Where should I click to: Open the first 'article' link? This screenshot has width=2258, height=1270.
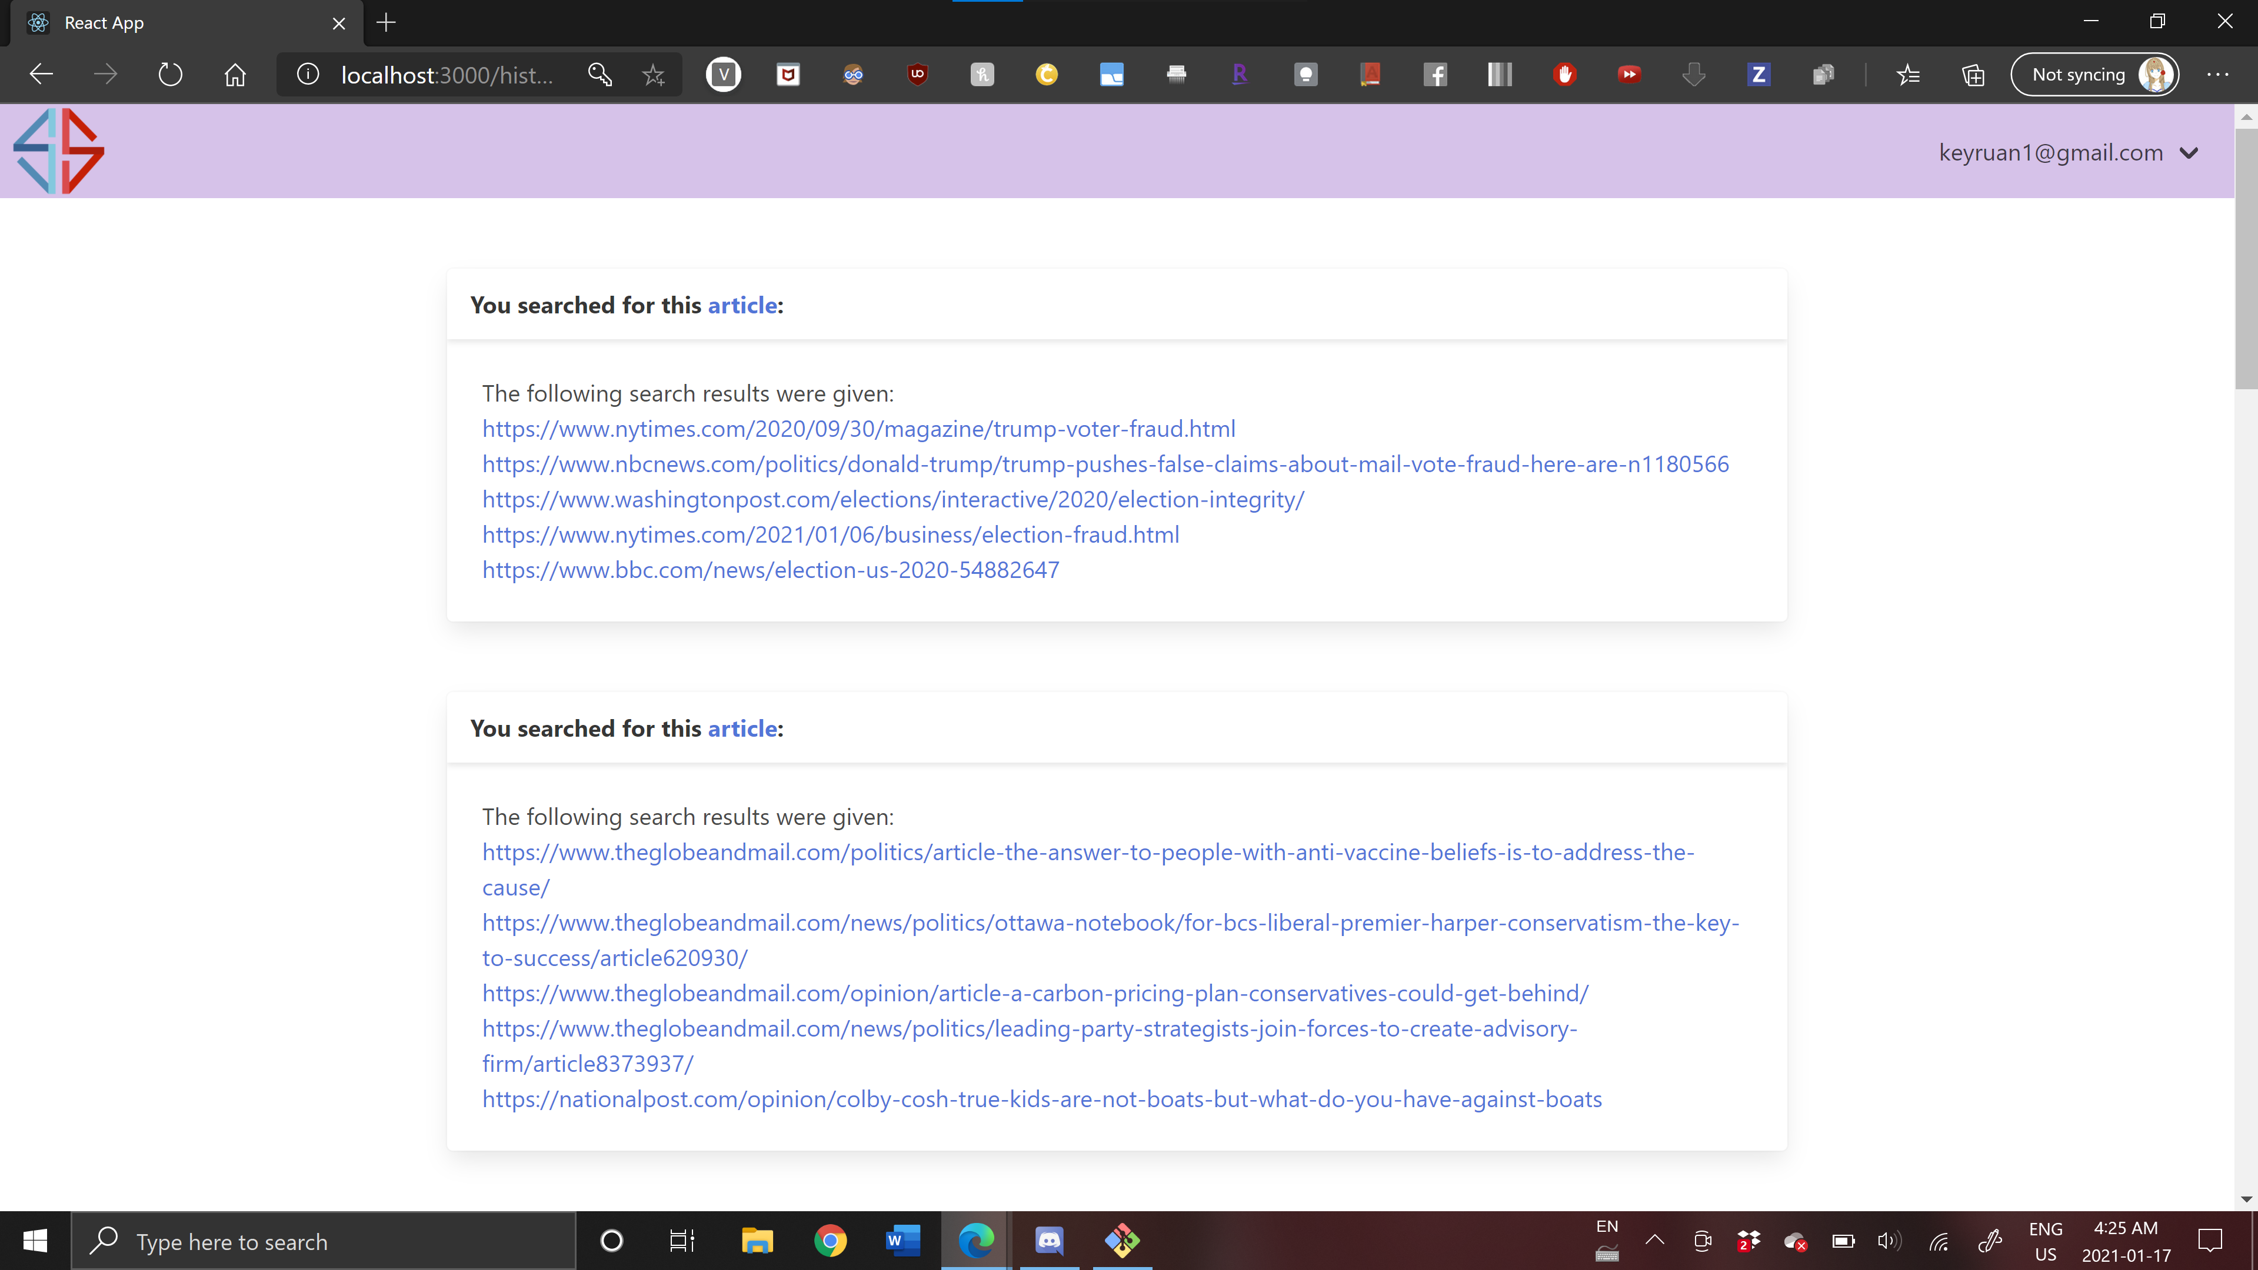coord(741,305)
